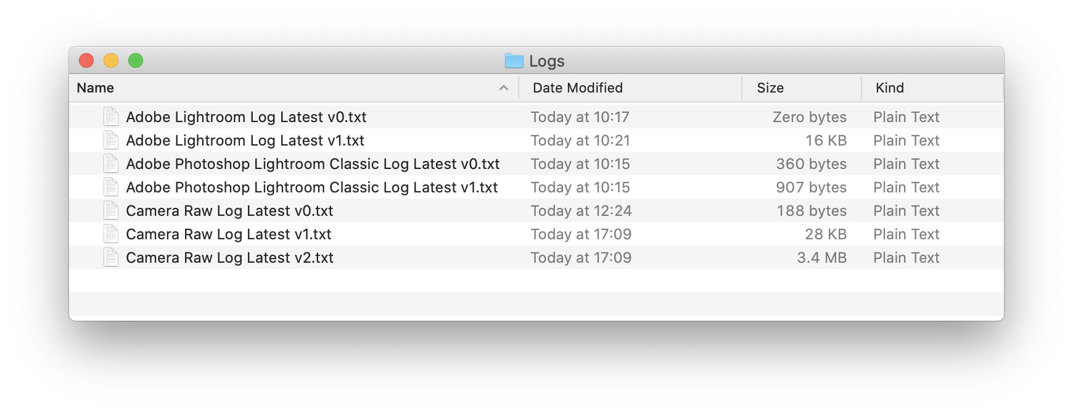Click the Camera Raw Log Latest v0.txt file icon
The width and height of the screenshot is (1073, 412).
pos(111,210)
